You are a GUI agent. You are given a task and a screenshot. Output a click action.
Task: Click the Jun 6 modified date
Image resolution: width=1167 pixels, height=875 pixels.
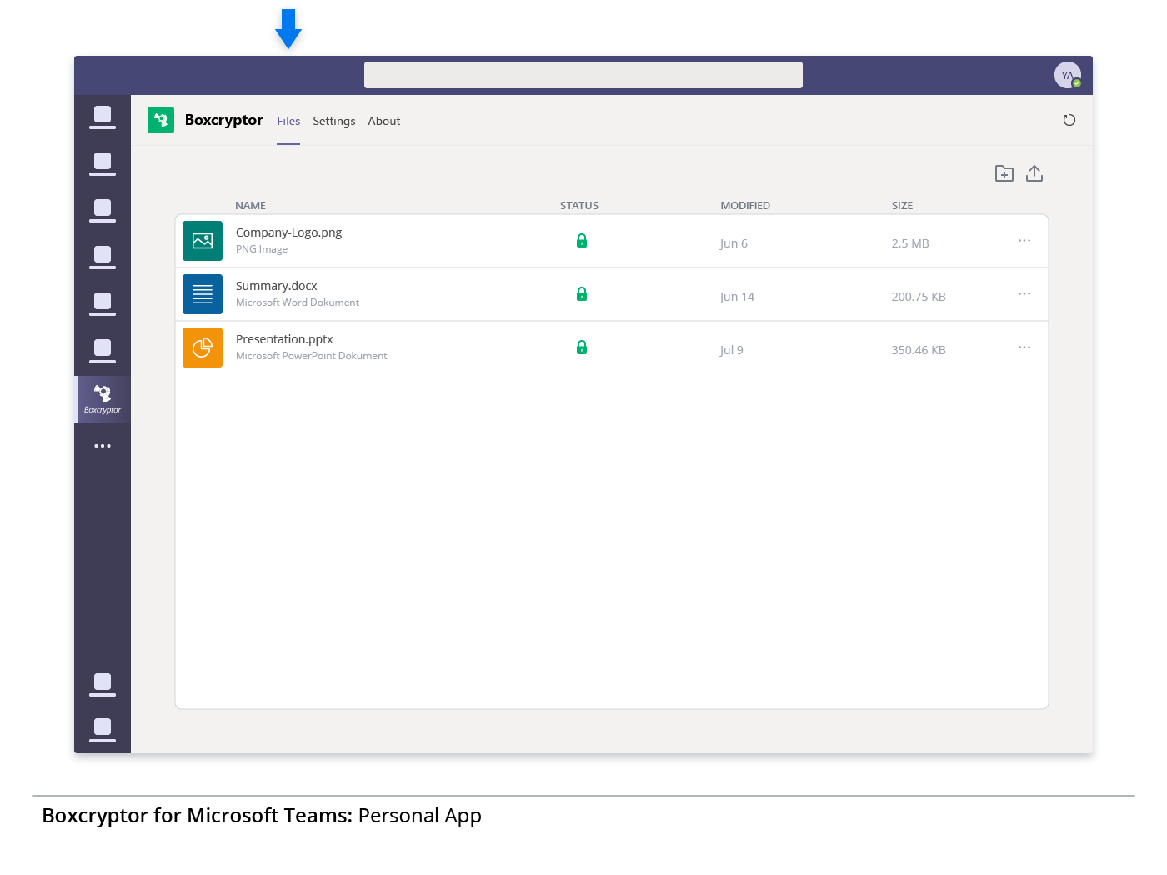734,243
